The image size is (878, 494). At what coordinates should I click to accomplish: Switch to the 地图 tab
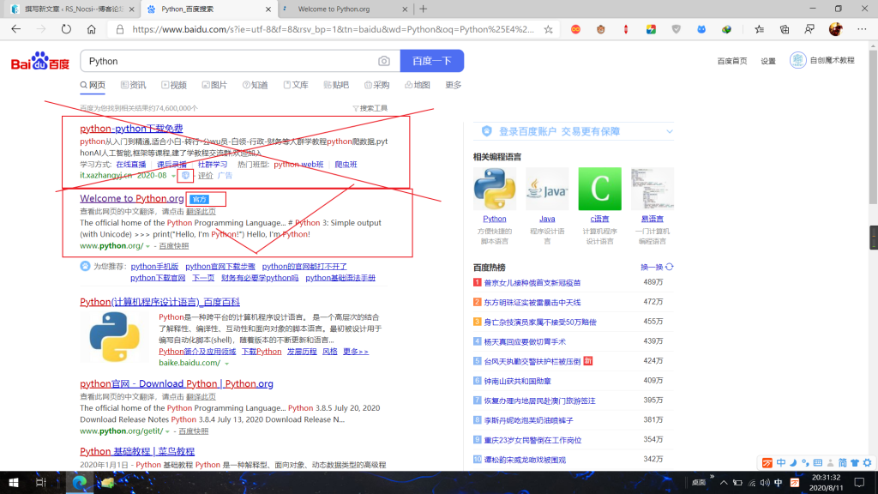[x=418, y=85]
